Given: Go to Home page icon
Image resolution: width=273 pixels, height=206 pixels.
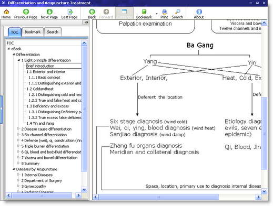Looking at the screenshot, I should (x=6, y=12).
